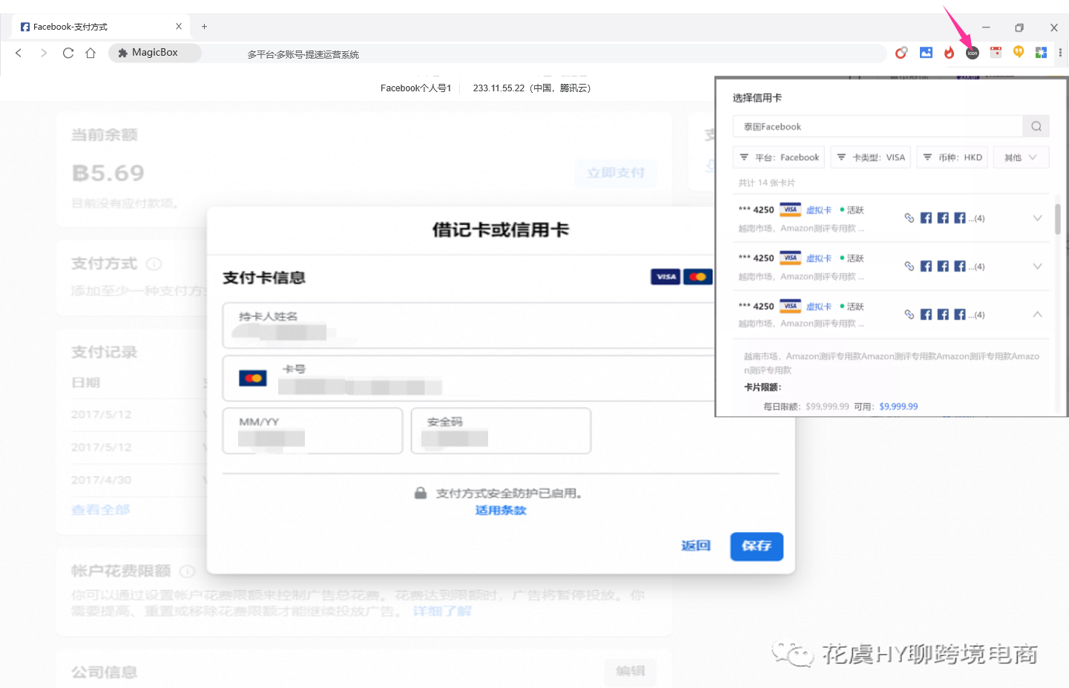Open the red flame extension icon
Screen dimensions: 1069x688
pos(949,53)
